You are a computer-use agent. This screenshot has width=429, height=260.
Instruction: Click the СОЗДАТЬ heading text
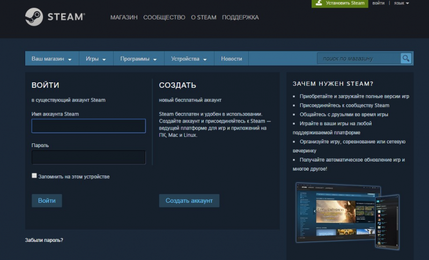pos(177,85)
